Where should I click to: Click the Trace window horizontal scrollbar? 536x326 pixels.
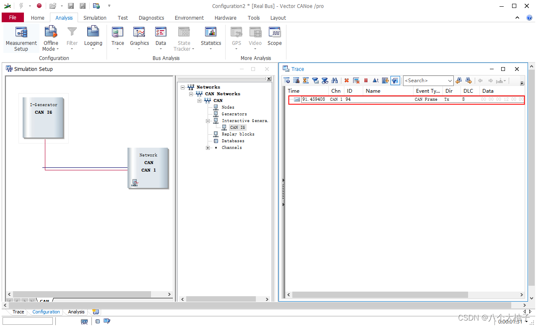[x=380, y=295]
